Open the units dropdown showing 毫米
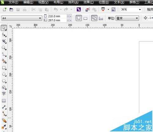 click(127, 18)
